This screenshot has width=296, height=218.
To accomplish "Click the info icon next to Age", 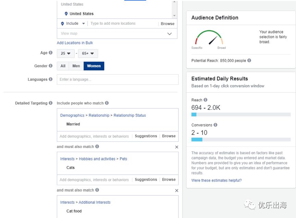I will (x=51, y=53).
